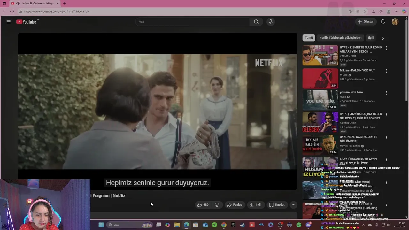Download the video with İndir
Viewport: 409px width, 230px height.
(256, 205)
